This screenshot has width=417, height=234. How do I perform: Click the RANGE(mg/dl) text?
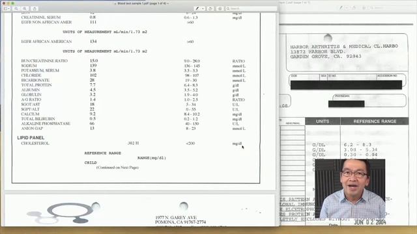[x=152, y=158]
